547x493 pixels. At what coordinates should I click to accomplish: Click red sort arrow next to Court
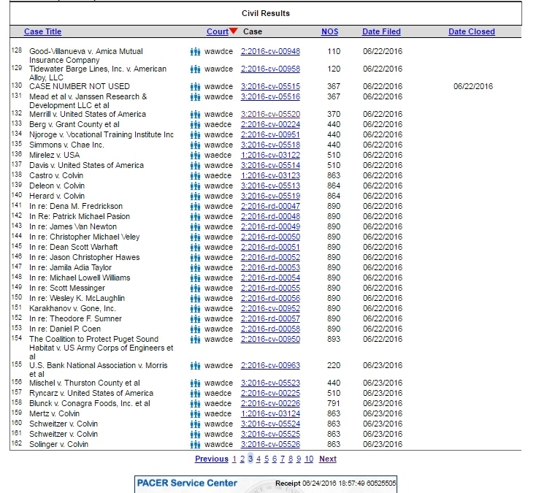click(x=234, y=31)
